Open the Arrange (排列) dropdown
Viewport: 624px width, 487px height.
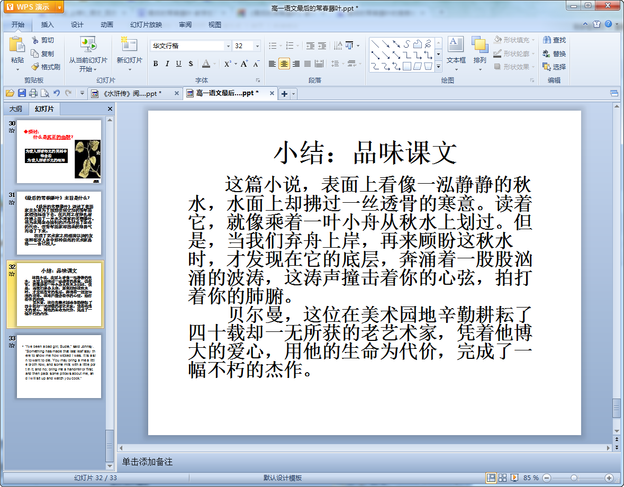coord(480,70)
